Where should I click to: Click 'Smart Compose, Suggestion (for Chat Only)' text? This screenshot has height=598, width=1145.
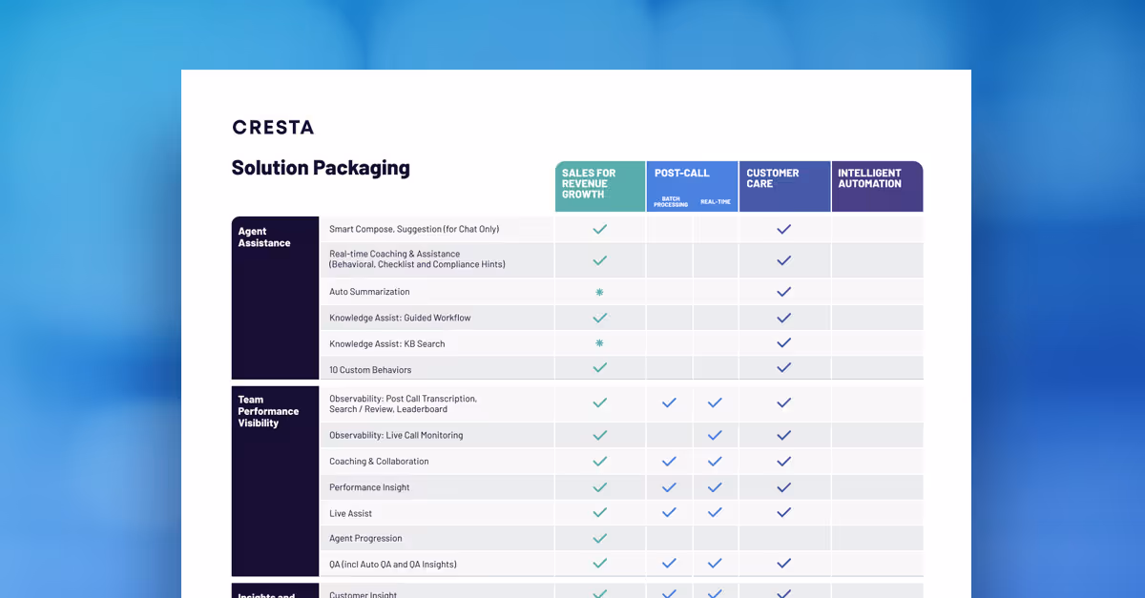point(414,229)
